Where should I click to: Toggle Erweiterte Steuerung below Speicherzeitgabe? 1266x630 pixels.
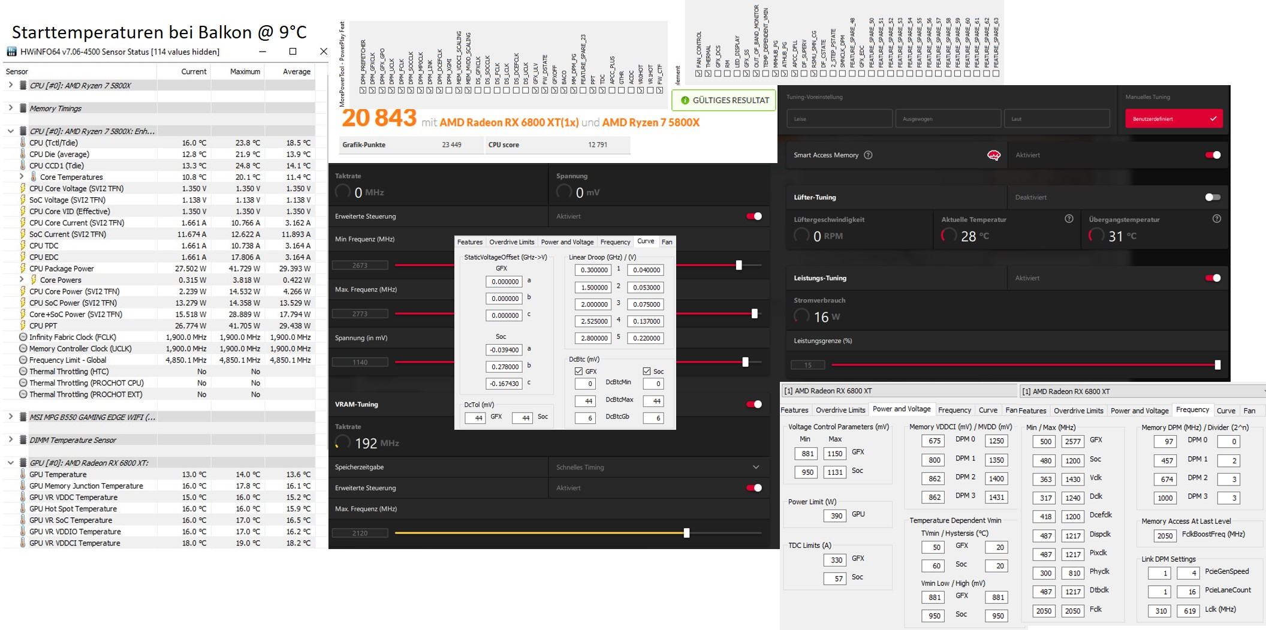754,488
